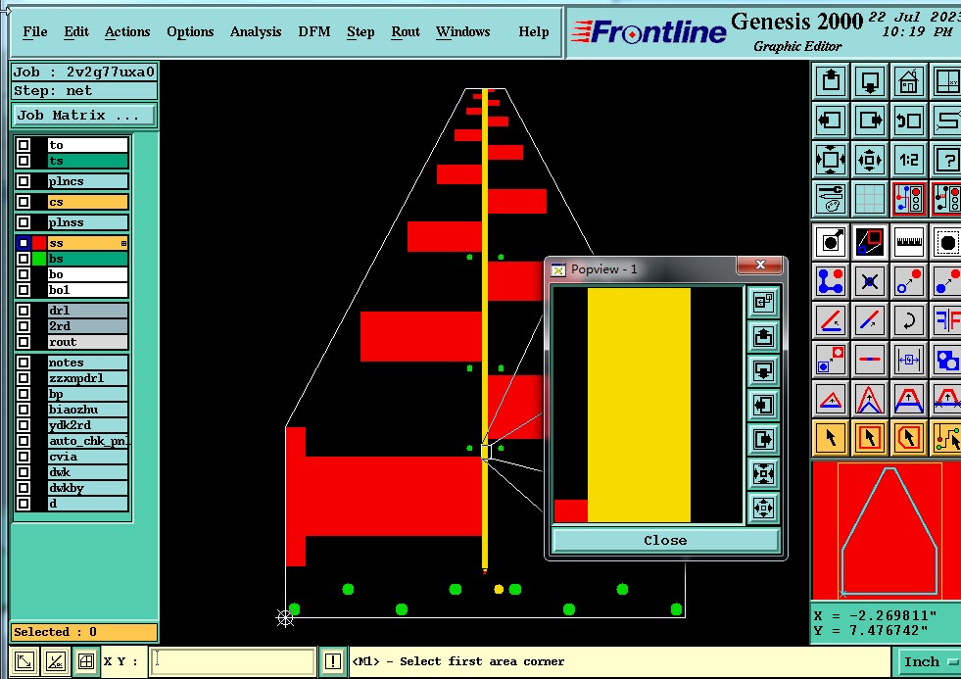Toggle the 'to' layer checkbox
961x679 pixels.
(24, 145)
